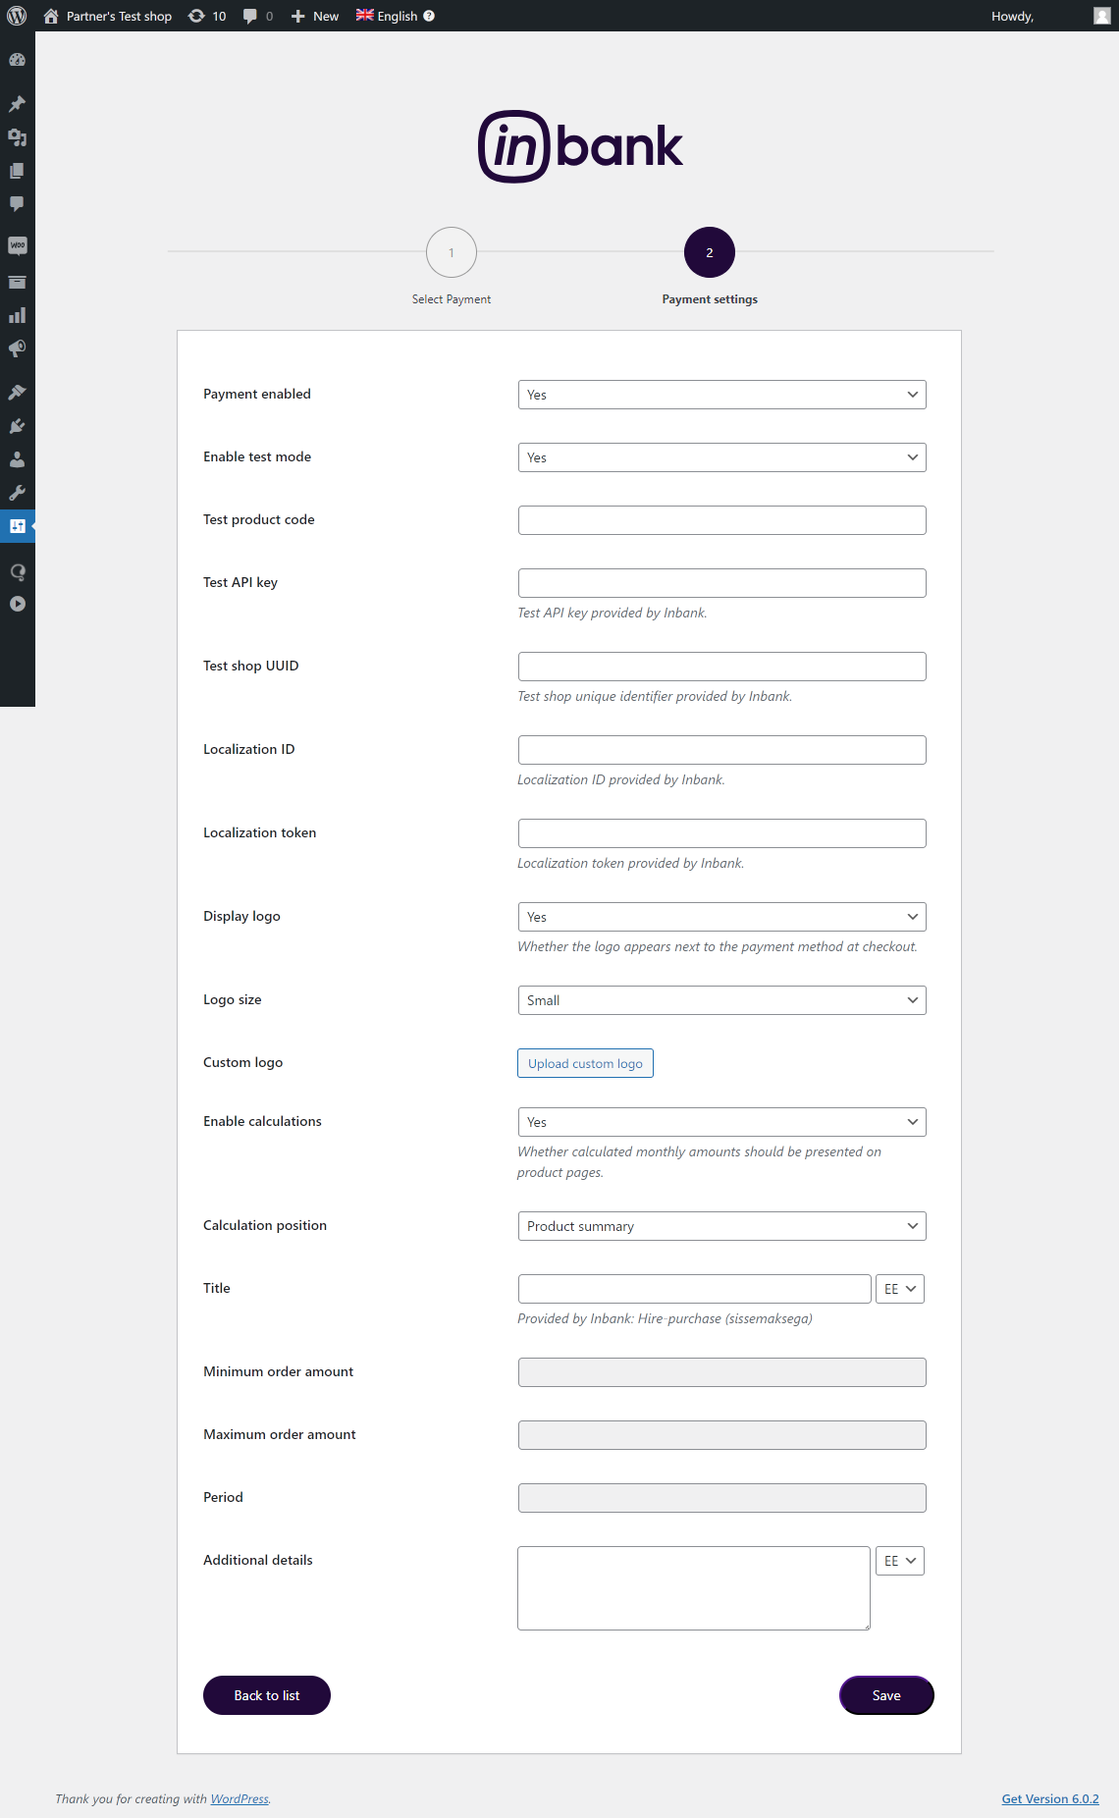This screenshot has height=1818, width=1119.
Task: Go to step 1 Select Payment
Action: [x=452, y=252]
